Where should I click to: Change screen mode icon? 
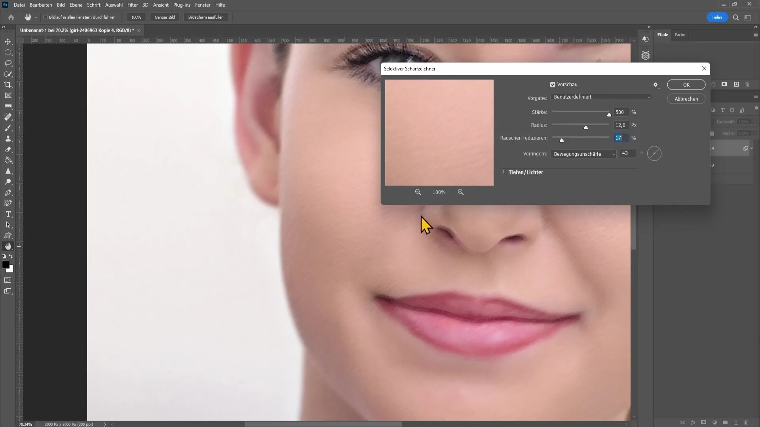(x=8, y=291)
